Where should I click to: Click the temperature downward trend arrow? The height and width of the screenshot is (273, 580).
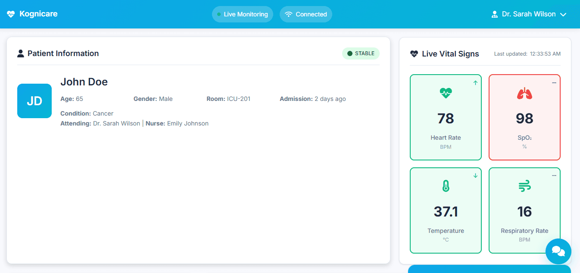(x=475, y=176)
